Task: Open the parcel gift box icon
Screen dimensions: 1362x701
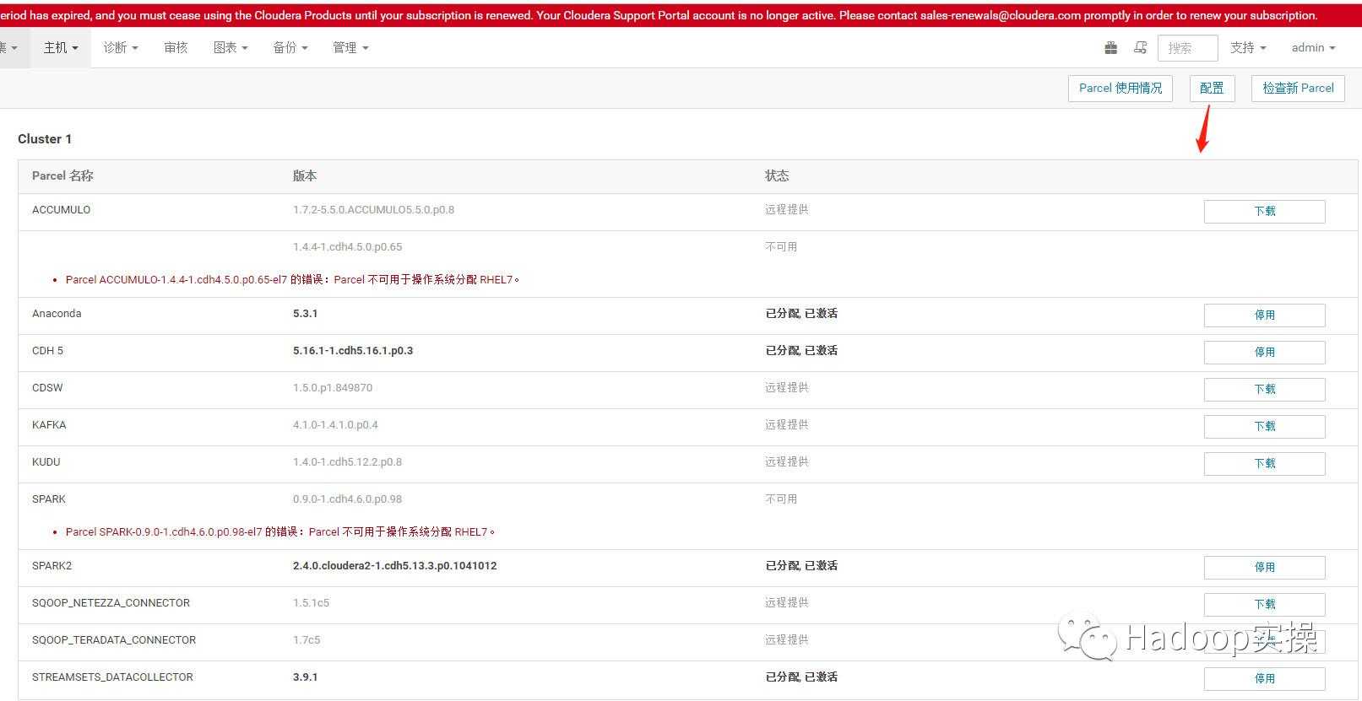Action: [1110, 48]
